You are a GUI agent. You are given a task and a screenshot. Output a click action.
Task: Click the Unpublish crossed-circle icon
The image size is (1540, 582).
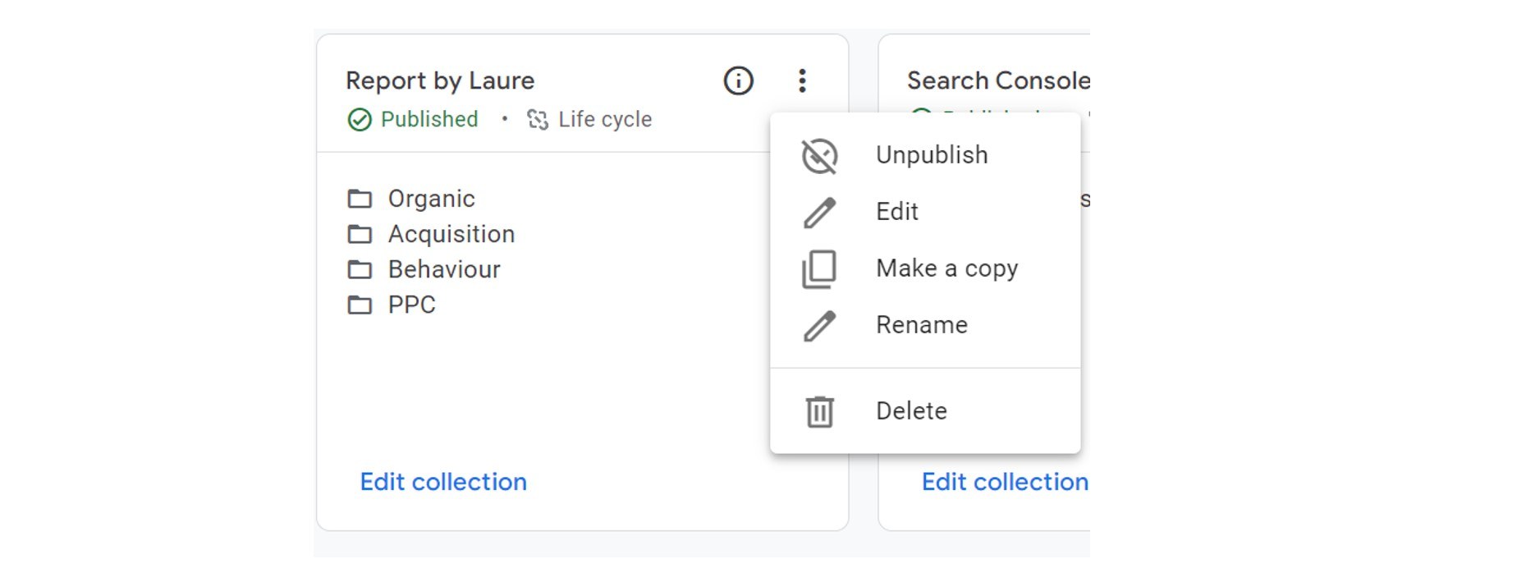(819, 156)
